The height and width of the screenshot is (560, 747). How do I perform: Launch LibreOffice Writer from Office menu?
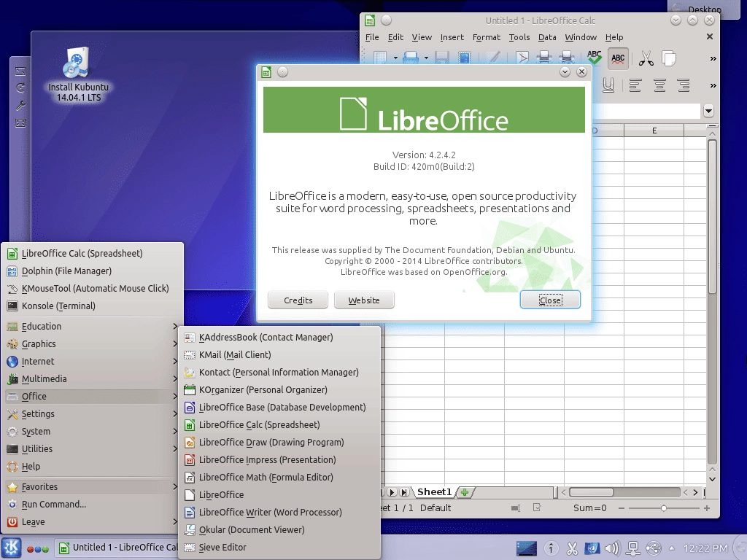pos(280,513)
